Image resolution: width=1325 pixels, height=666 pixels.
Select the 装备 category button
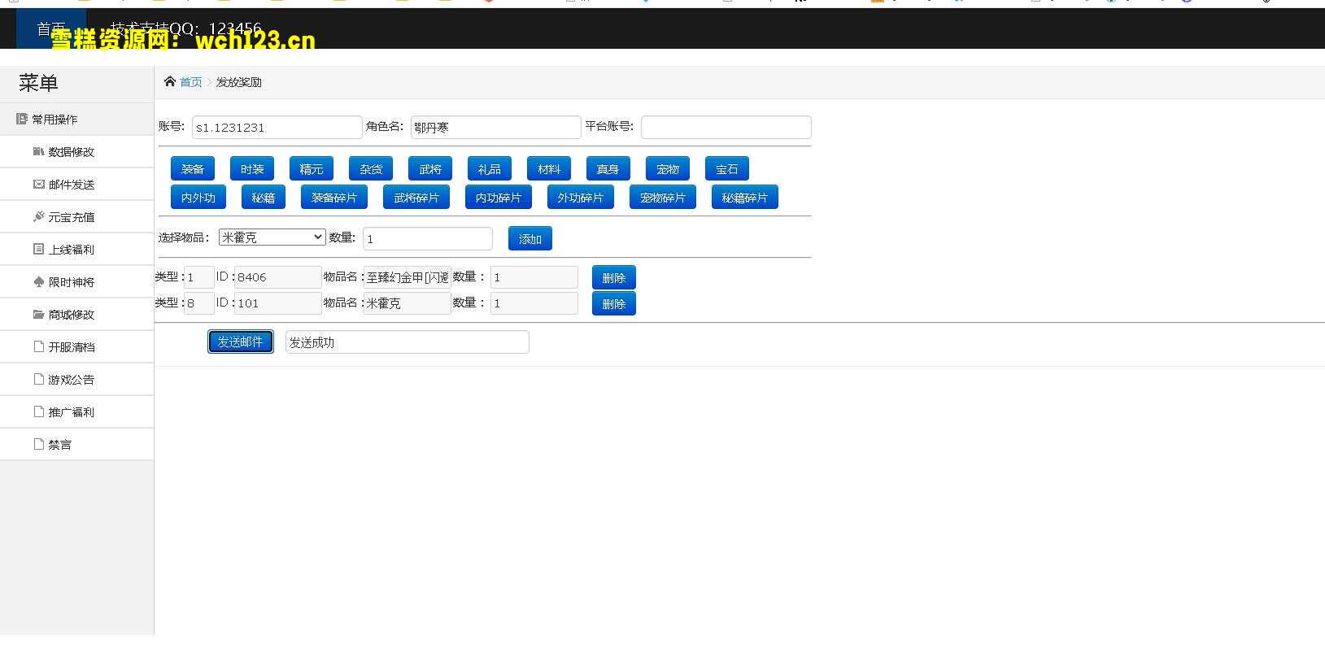point(193,169)
